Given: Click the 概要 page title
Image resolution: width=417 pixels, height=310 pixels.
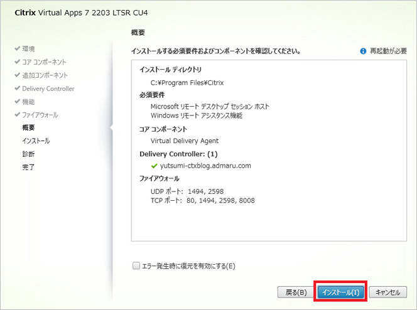Looking at the screenshot, I should click(x=138, y=33).
